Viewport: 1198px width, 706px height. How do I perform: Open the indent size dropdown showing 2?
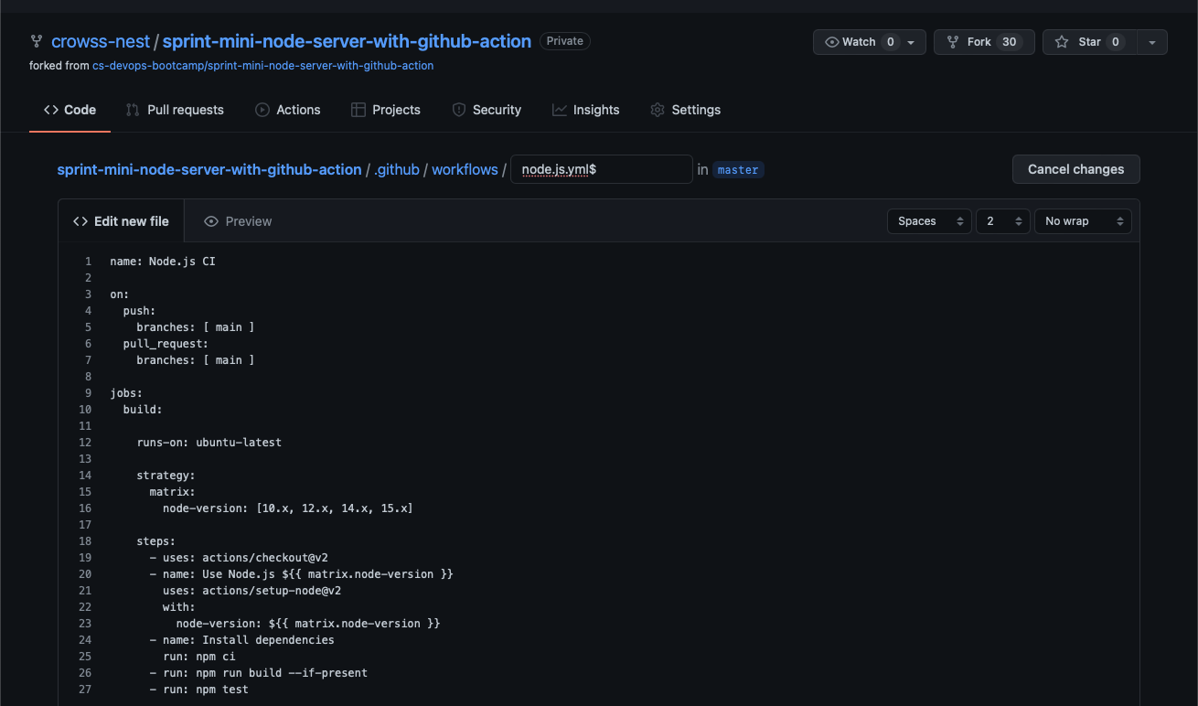click(x=1002, y=221)
